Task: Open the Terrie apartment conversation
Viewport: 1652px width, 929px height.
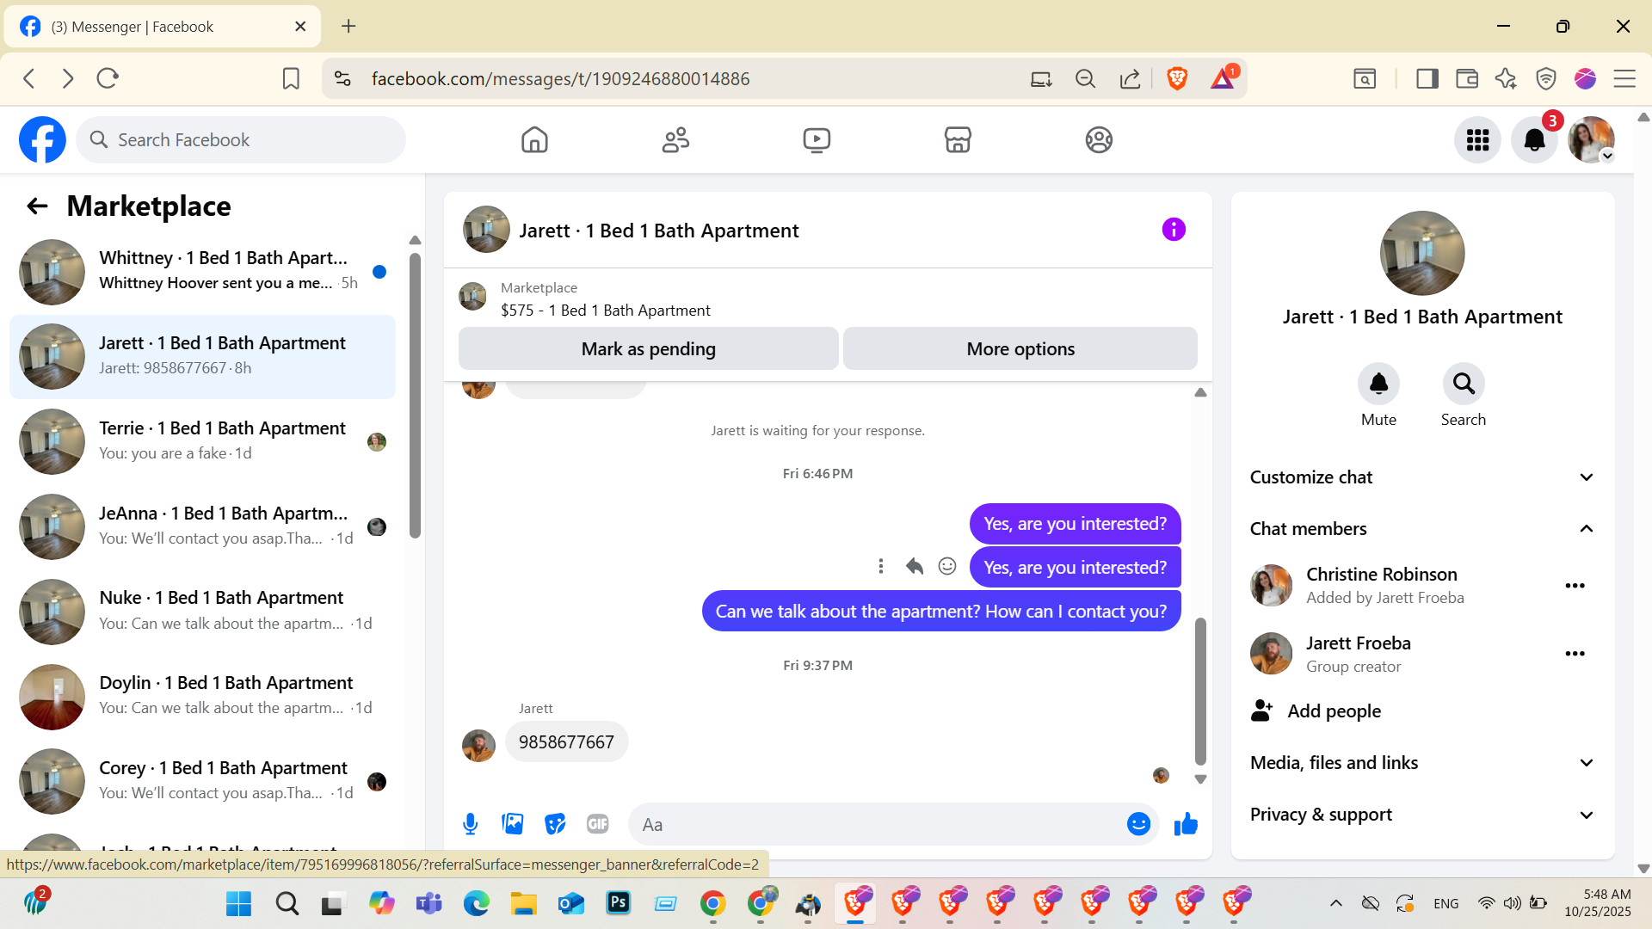Action: pos(203,442)
